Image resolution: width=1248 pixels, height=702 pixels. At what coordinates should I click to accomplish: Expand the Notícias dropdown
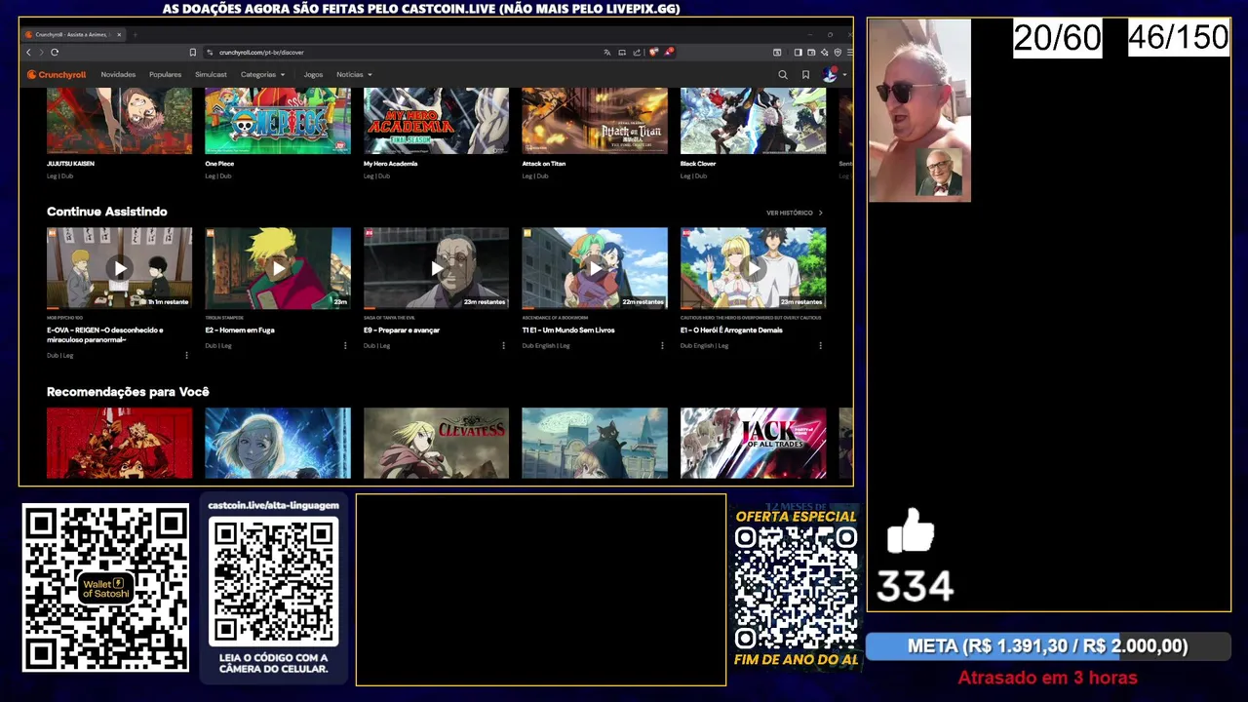[354, 74]
